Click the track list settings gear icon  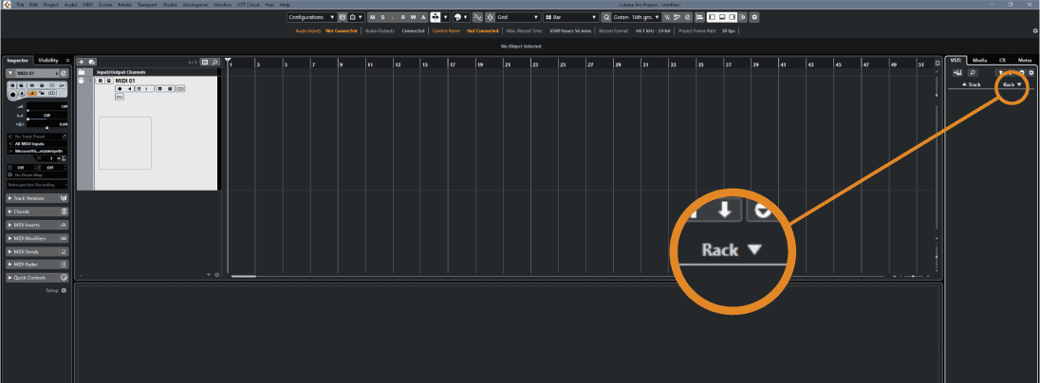tap(217, 274)
